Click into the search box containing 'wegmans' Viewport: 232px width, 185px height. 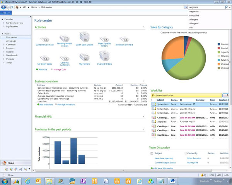(206, 7)
